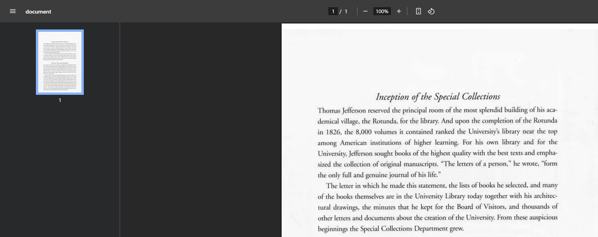
Task: Click the text '8,000 volumes' in the paragraph
Action: pos(374,132)
